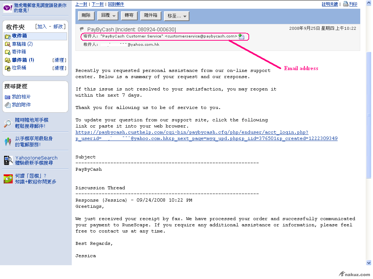This screenshot has width=373, height=279.
Task: Click the recipient address ending @yahoo.com.hk
Action: click(x=130, y=45)
